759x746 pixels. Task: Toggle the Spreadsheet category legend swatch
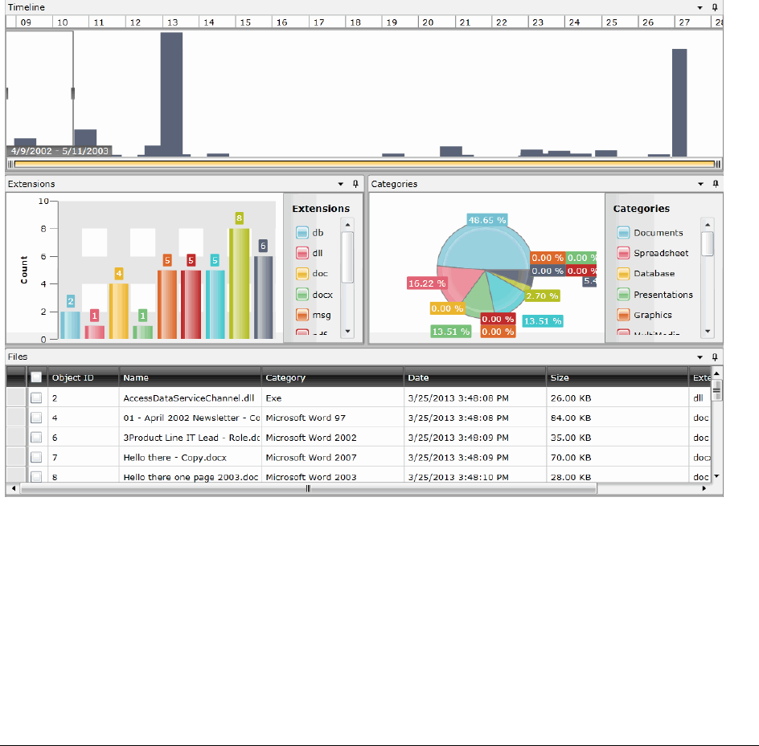623,253
